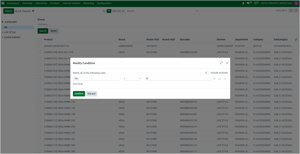This screenshot has width=300, height=154.
Task: Open the Internal Transfer menu
Action: coord(71,3)
